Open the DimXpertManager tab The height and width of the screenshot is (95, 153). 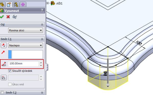coord(23,5)
